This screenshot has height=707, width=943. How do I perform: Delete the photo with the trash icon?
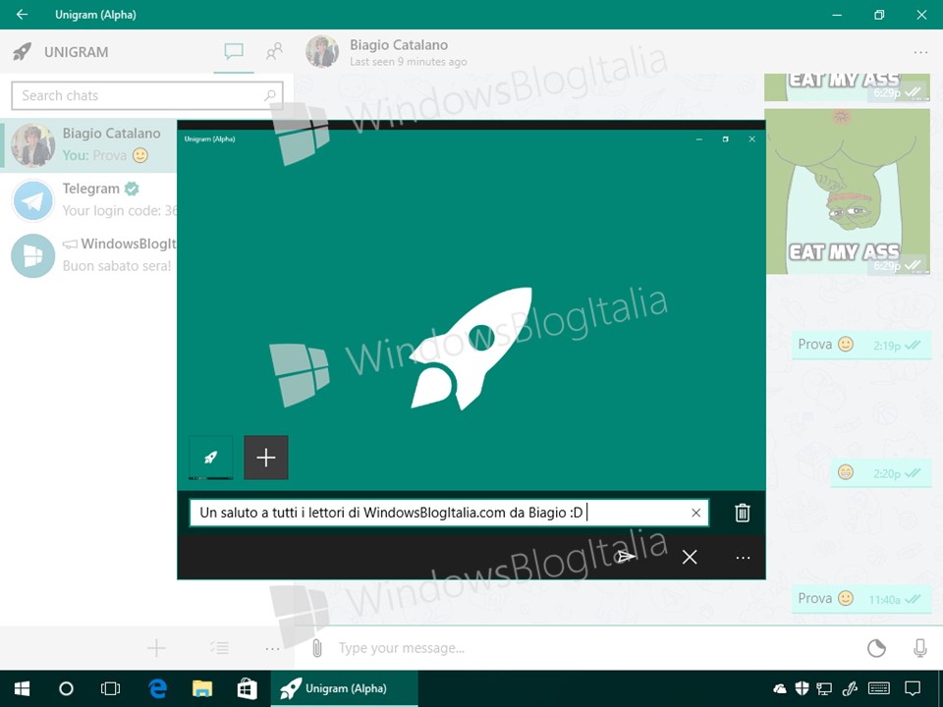click(743, 513)
